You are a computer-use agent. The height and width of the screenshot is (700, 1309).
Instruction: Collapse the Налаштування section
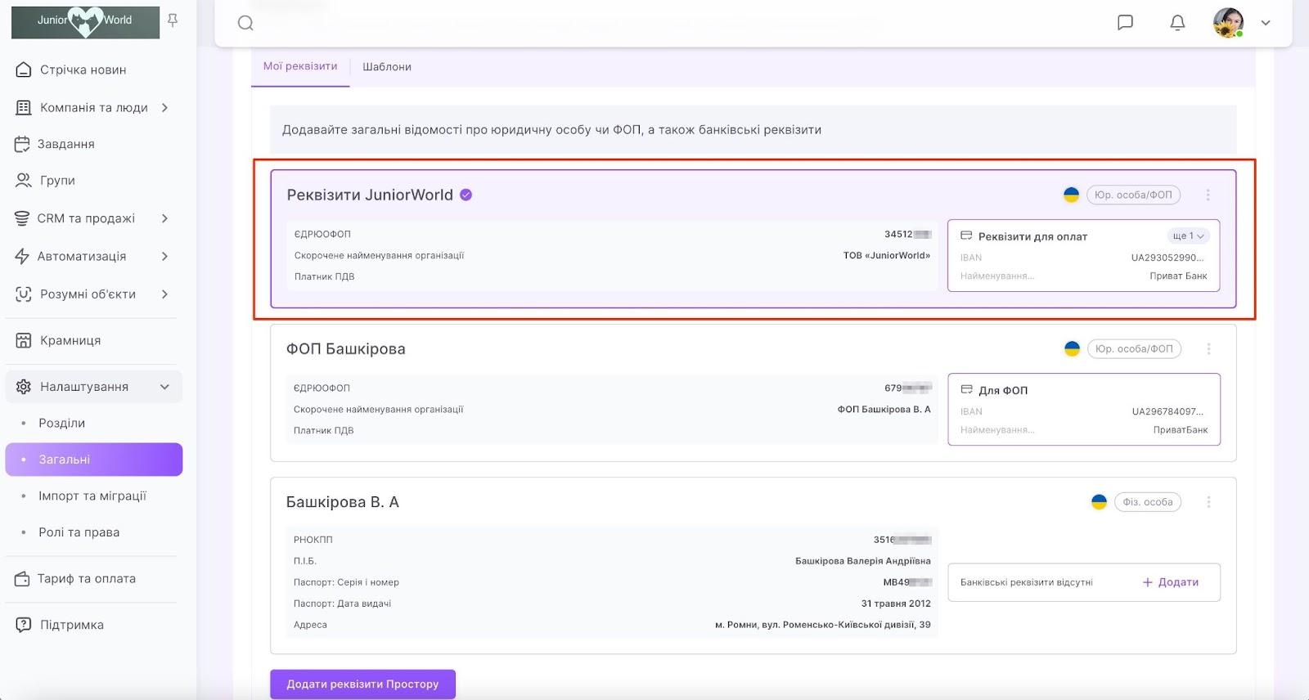(x=164, y=387)
